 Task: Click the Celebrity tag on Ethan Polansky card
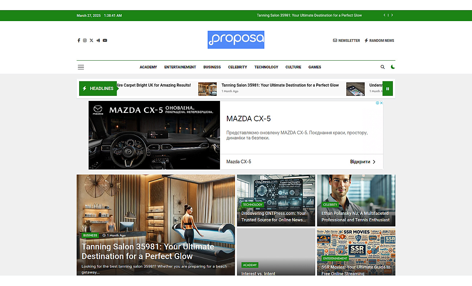coord(330,205)
